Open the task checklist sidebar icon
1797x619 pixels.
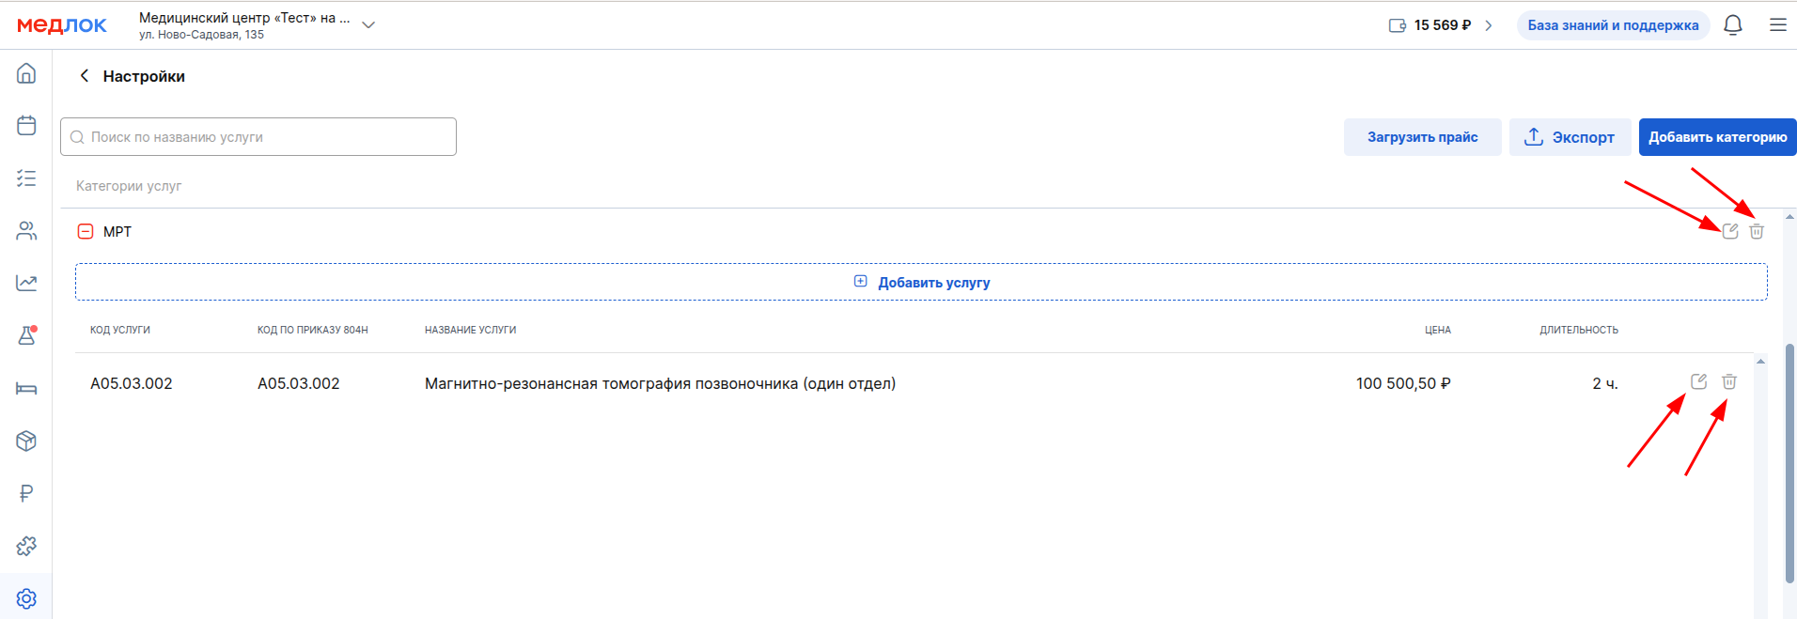click(x=26, y=178)
